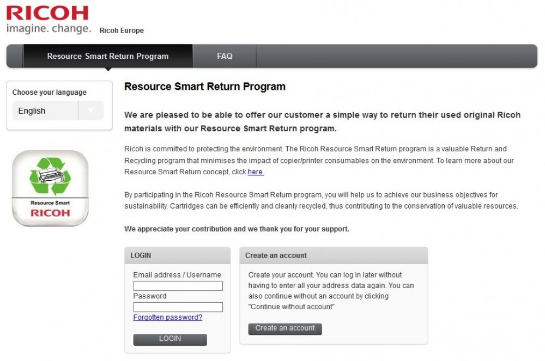Viewport: 545px width, 361px height.
Task: Click the 'imagine. change.' tagline
Action: (49, 28)
